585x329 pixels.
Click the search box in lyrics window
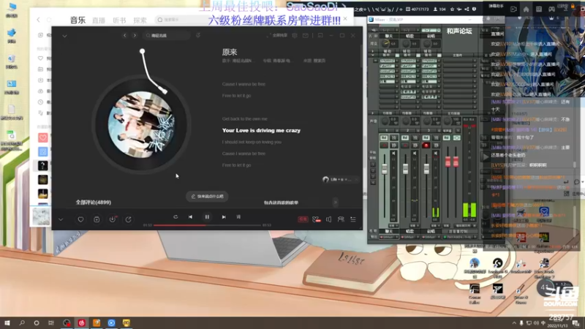[167, 35]
